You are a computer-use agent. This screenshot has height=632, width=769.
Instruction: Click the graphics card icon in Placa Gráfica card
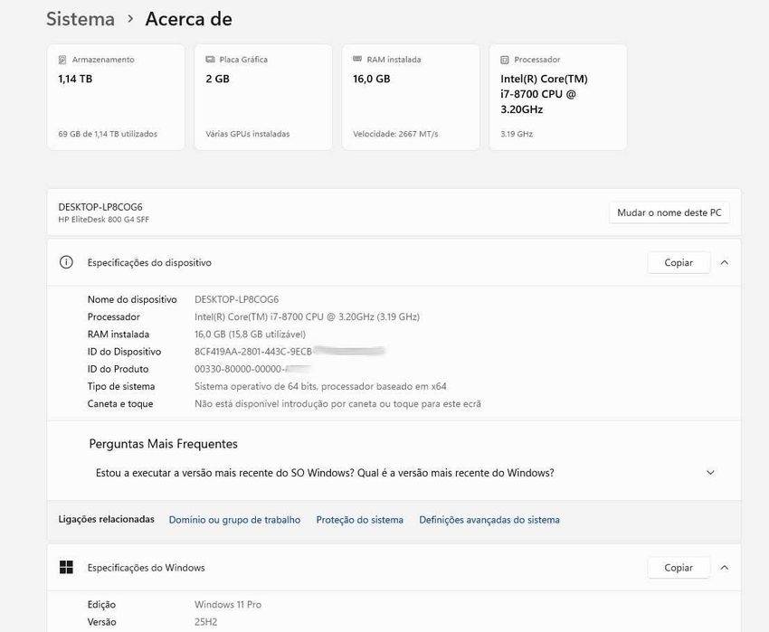[210, 60]
